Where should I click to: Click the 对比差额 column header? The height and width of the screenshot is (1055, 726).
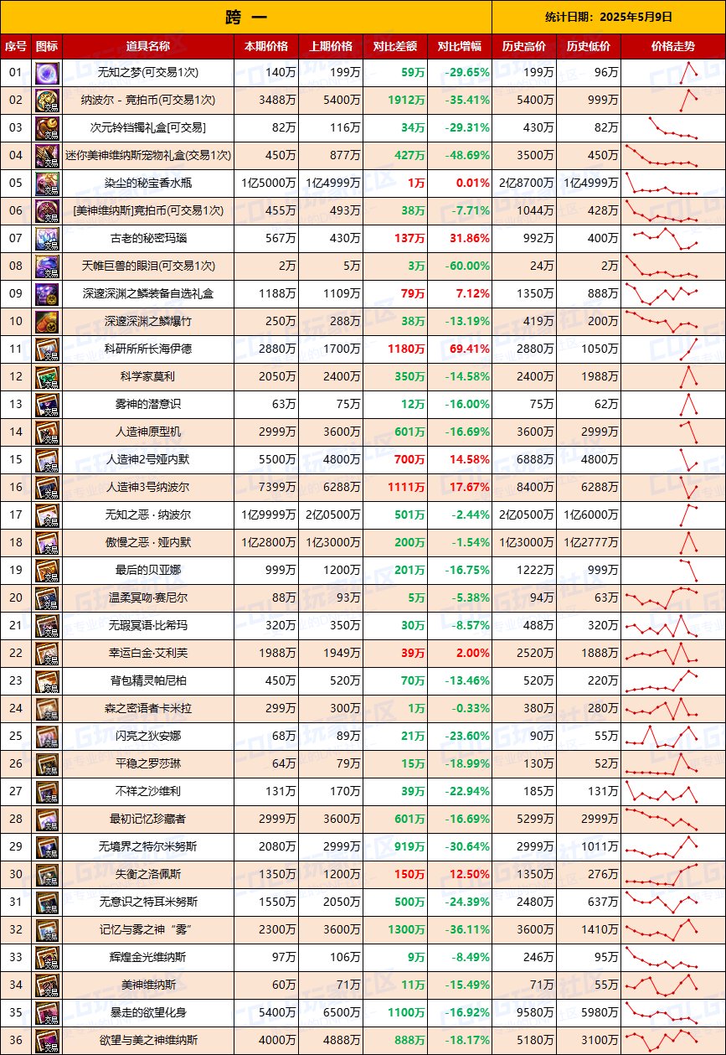click(x=395, y=46)
